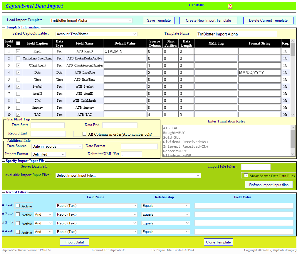The width and height of the screenshot is (302, 254).
Task: Uncheck the Symbol field row checkbox
Action: click(18, 86)
